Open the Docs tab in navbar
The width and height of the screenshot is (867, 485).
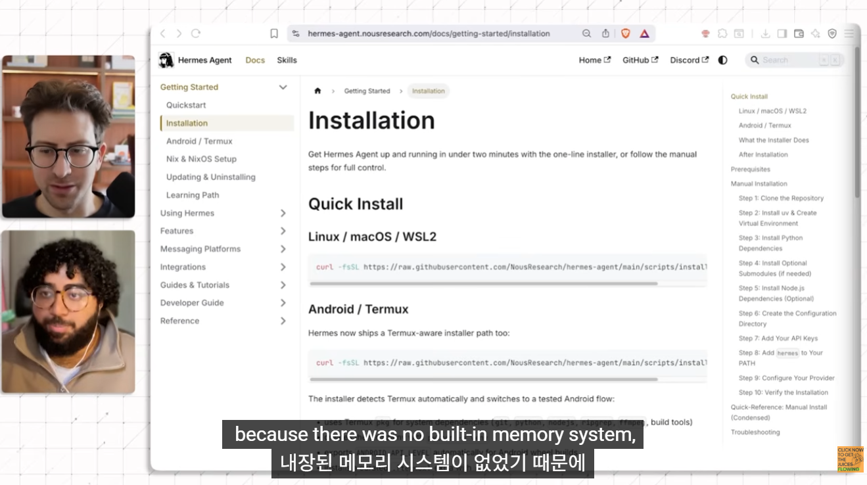pos(255,60)
